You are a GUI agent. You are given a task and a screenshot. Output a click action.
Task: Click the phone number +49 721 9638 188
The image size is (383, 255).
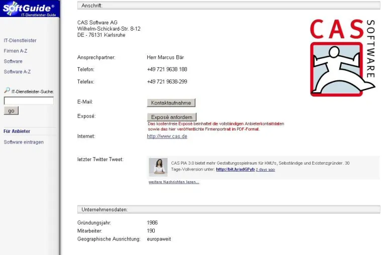coord(167,69)
